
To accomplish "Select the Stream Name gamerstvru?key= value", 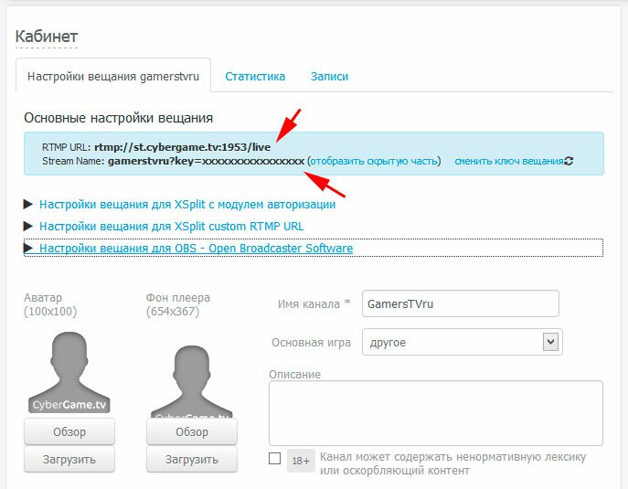I will pos(206,161).
